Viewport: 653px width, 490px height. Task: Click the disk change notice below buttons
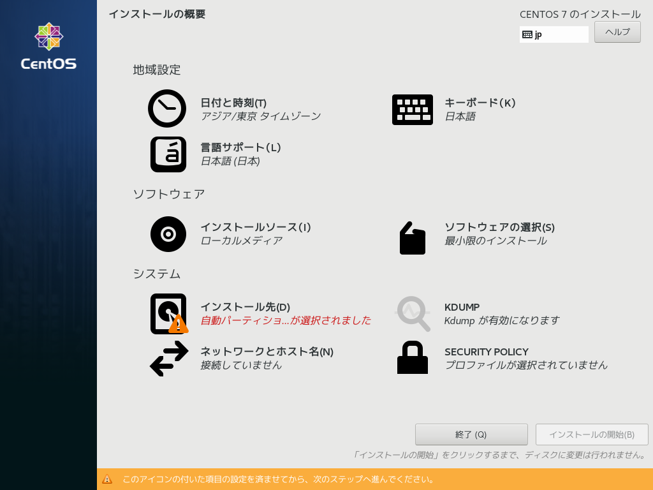click(498, 454)
